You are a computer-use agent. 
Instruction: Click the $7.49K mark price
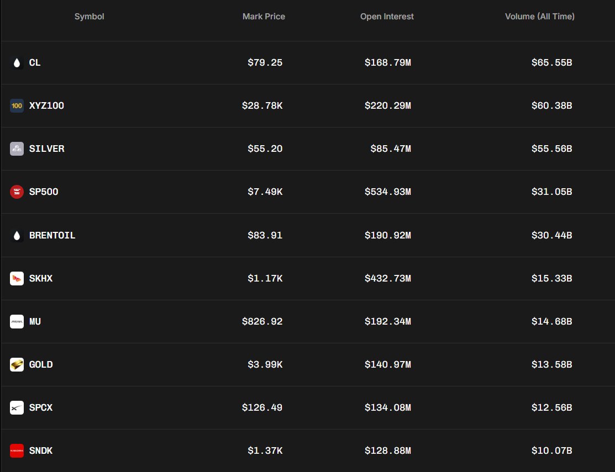tap(265, 192)
